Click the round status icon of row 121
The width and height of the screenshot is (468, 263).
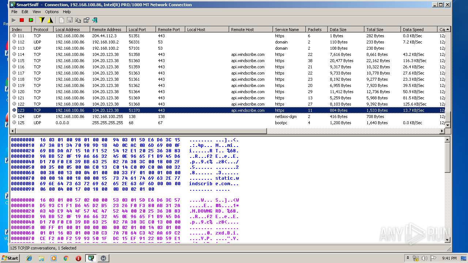coord(14,98)
